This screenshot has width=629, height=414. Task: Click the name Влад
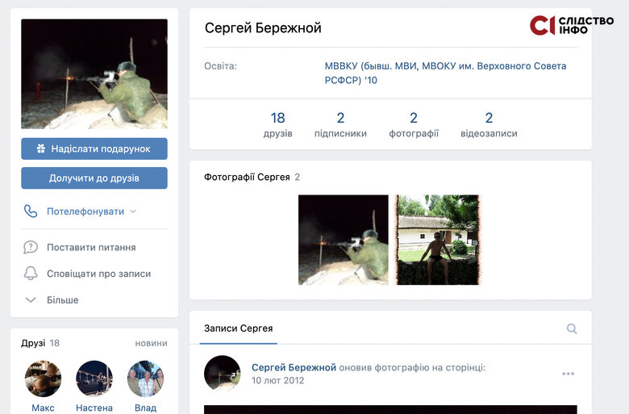pos(145,408)
